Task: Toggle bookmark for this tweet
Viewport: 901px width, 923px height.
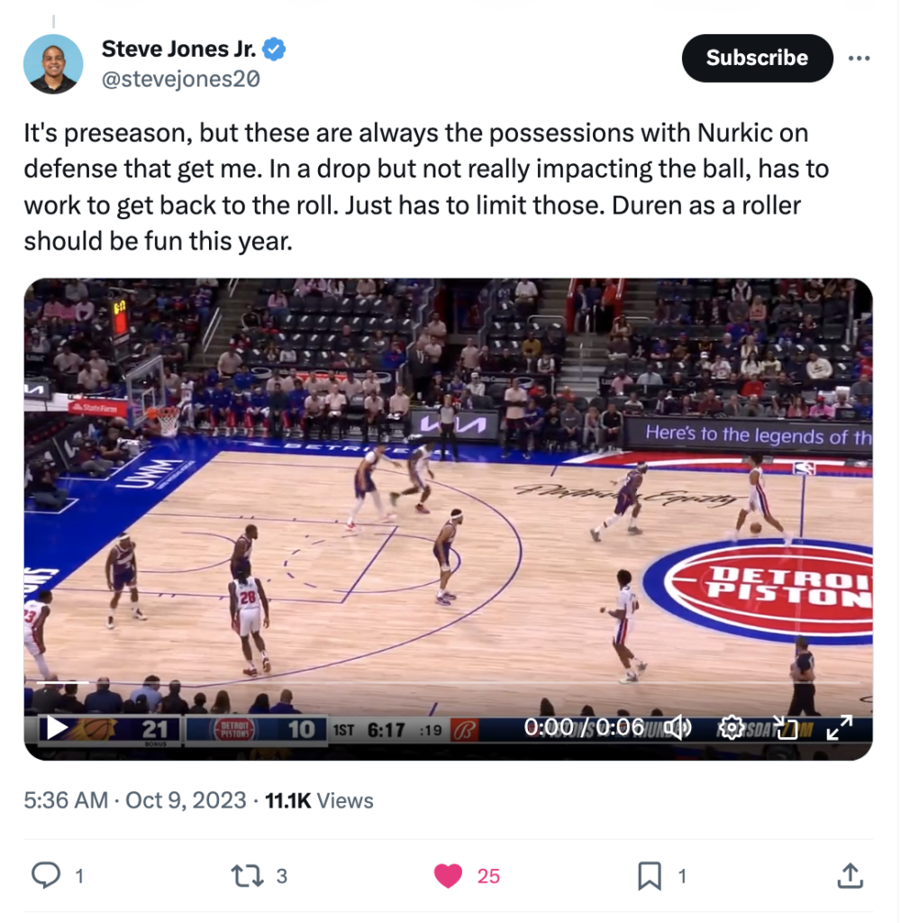Action: [650, 876]
